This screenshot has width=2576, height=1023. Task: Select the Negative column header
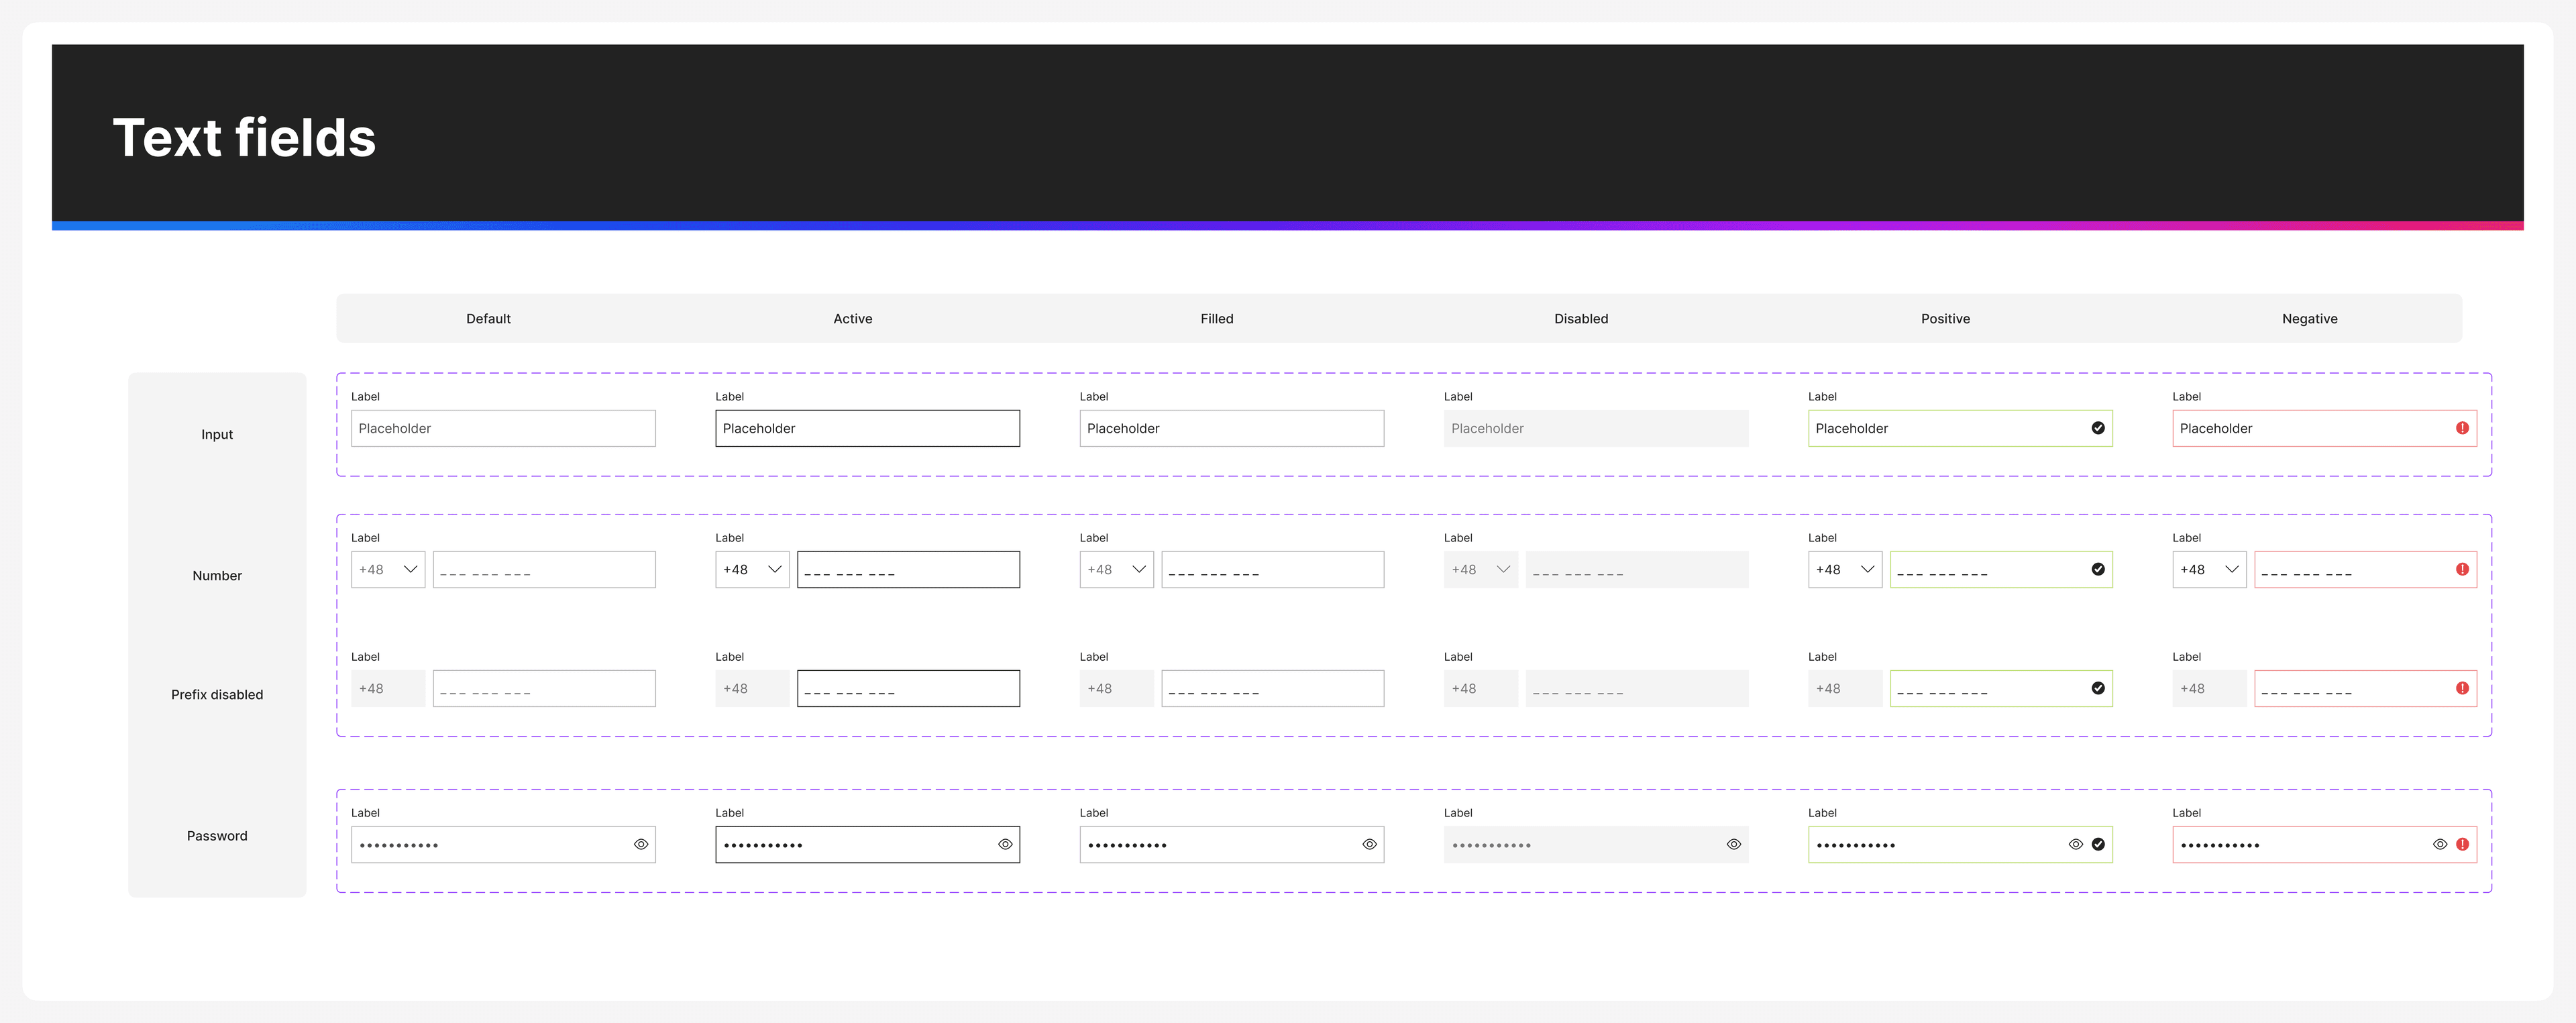(2309, 318)
